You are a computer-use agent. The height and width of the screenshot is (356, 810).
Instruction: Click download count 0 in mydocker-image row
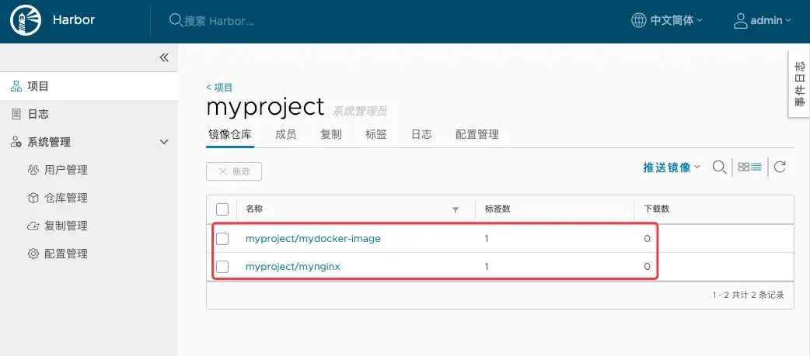coord(647,239)
